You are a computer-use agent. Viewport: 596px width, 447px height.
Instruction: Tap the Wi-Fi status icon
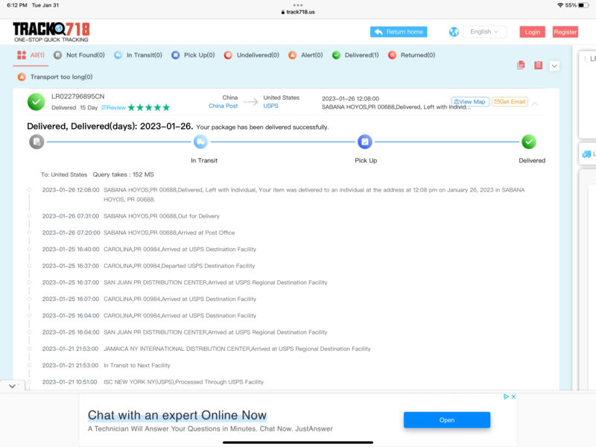click(560, 5)
